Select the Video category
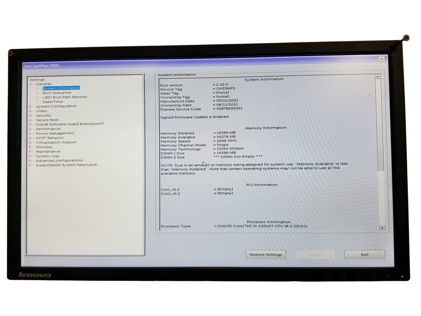The image size is (421, 316). (x=42, y=111)
